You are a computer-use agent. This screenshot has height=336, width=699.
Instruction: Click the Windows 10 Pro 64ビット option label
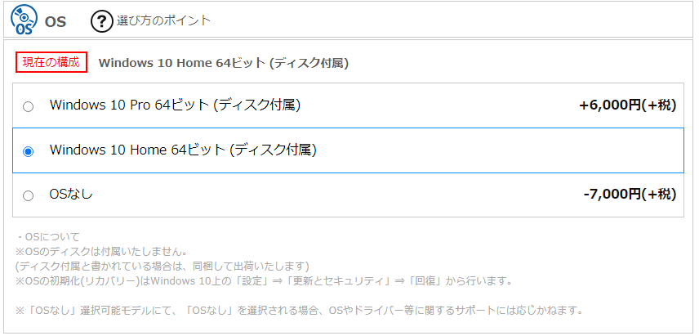click(x=176, y=105)
